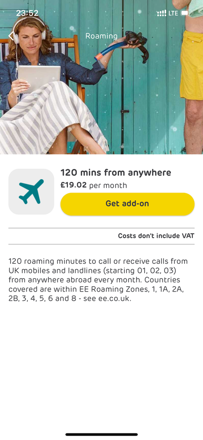
Task: Tap the roaming minutes description paragraph
Action: tap(98, 280)
